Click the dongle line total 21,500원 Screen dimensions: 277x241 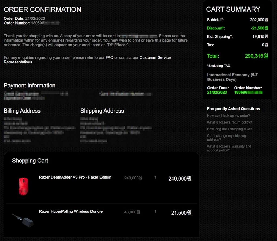click(x=181, y=213)
